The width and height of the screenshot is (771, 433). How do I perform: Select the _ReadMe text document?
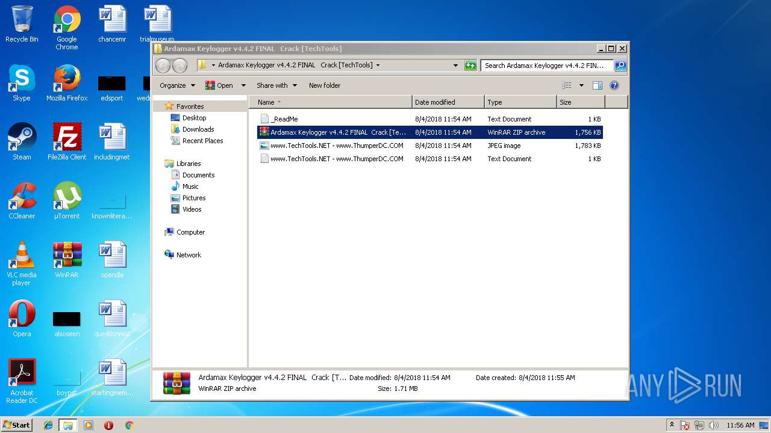point(430,119)
